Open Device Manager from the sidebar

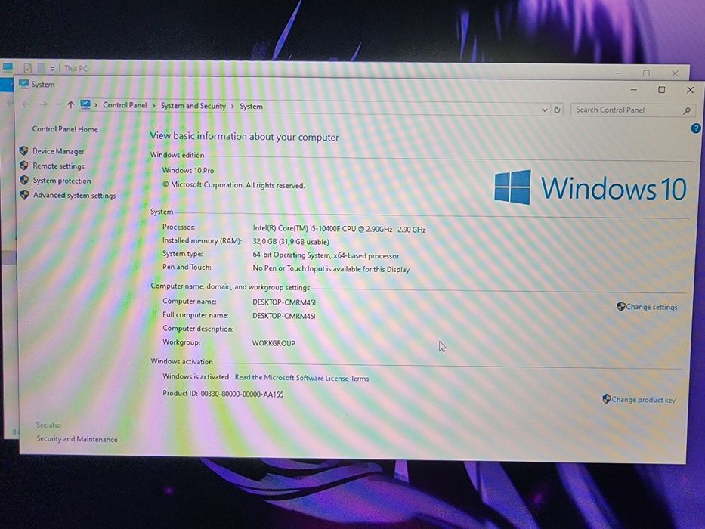click(x=58, y=151)
